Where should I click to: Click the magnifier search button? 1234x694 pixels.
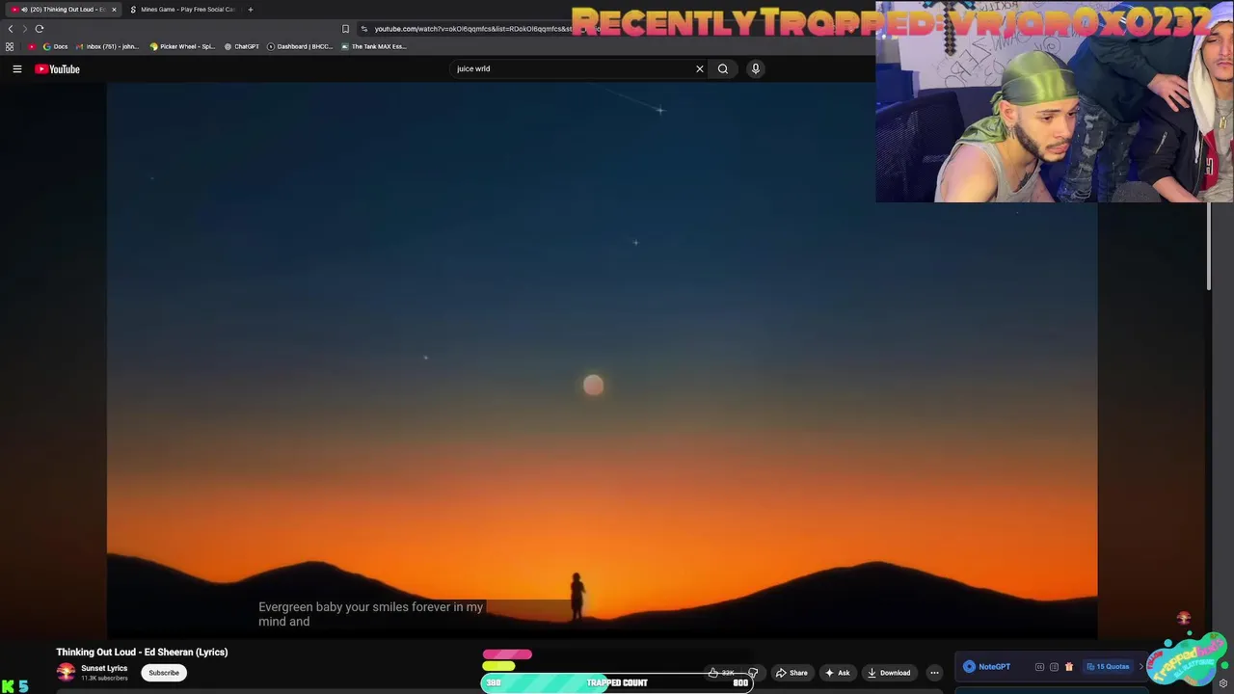tap(723, 68)
